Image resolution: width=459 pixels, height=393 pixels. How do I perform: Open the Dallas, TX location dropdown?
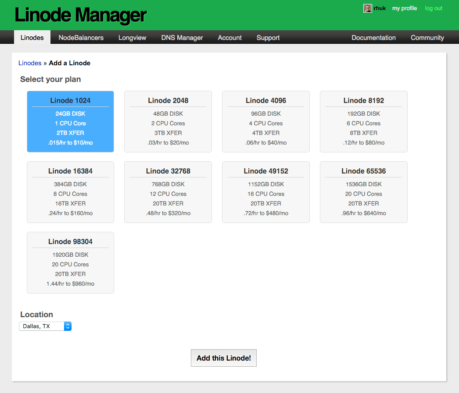pos(42,326)
